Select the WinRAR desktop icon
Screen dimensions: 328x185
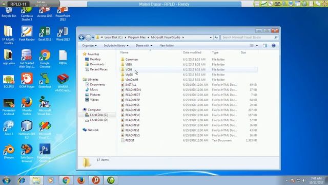pos(63,83)
